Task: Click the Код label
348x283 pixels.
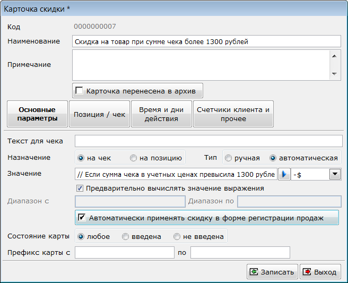Action: 14,27
